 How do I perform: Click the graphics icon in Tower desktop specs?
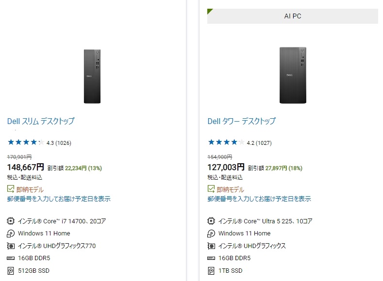click(x=211, y=246)
